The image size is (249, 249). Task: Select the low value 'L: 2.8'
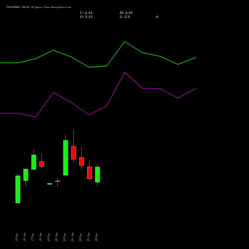pos(124,17)
